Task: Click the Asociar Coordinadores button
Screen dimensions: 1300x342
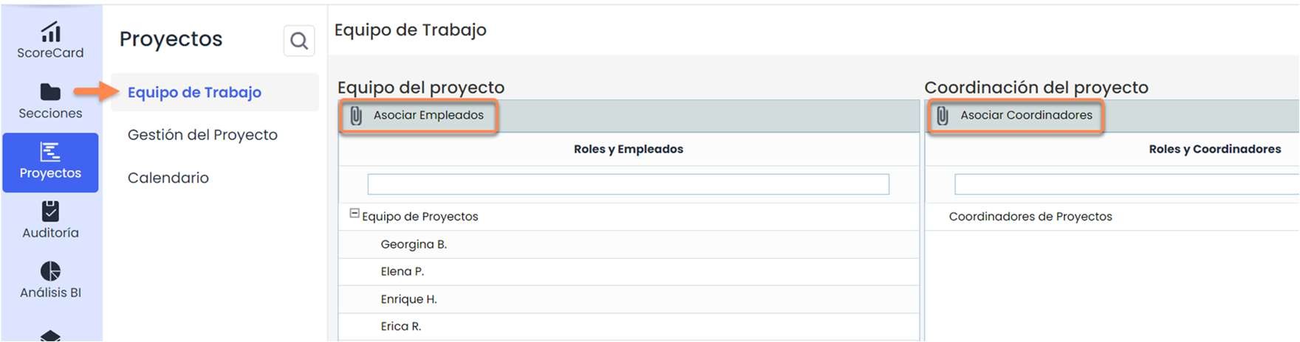Action: (1026, 116)
